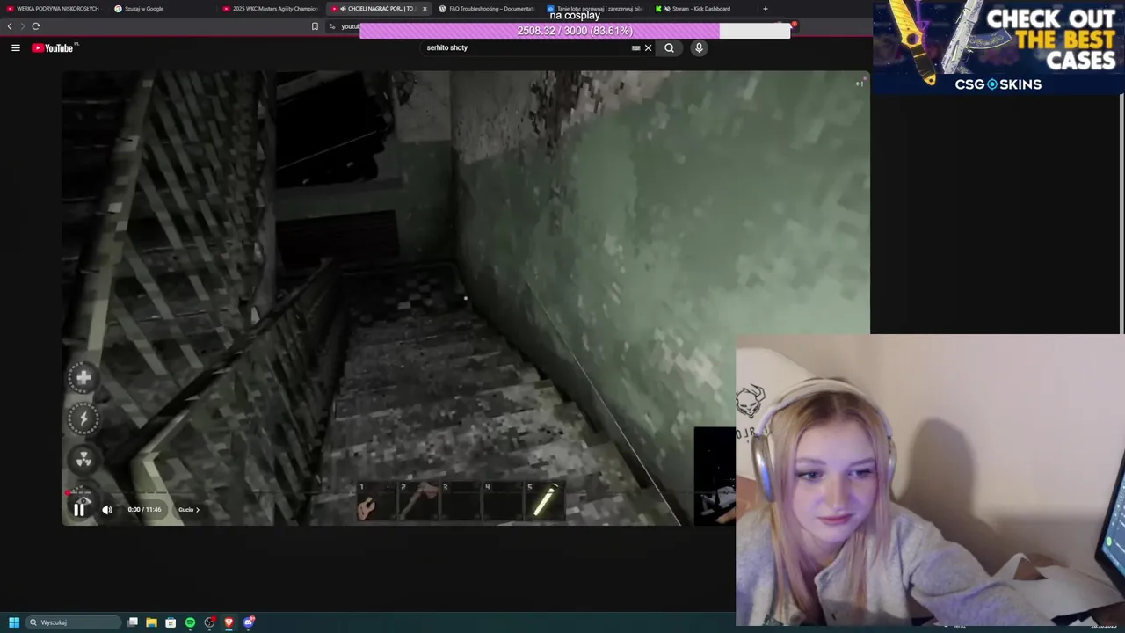Switch to '2025 WKC Masters Agility' tab
The height and width of the screenshot is (633, 1125).
[270, 9]
